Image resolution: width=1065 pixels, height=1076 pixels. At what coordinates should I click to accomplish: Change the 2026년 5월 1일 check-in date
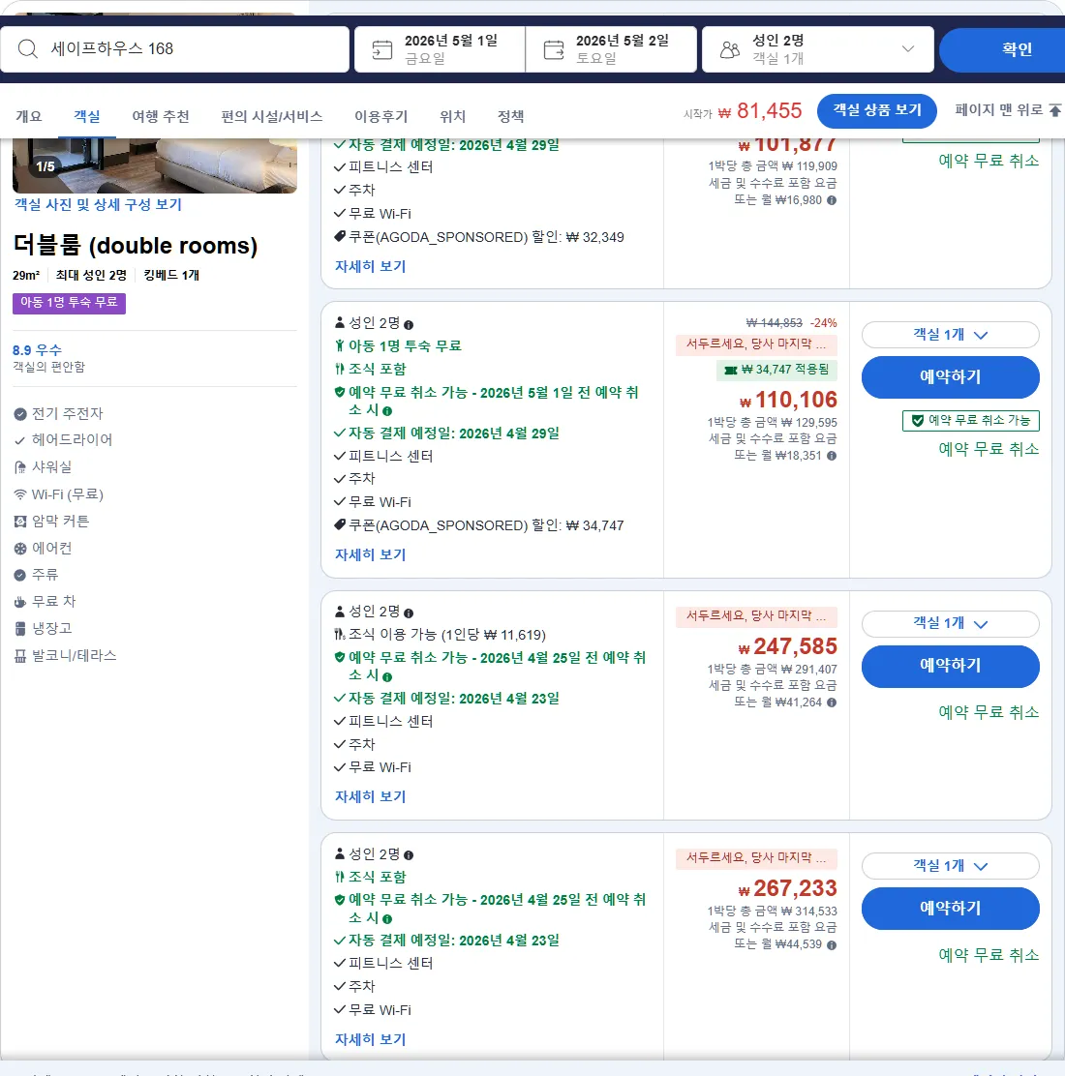coord(440,49)
